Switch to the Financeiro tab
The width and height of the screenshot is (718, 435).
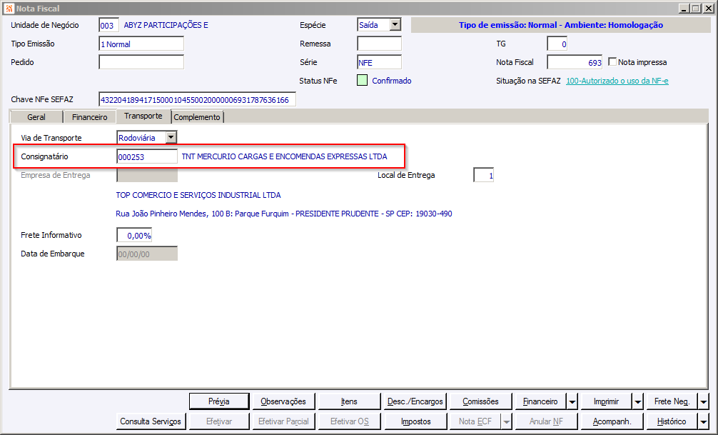[x=90, y=117]
